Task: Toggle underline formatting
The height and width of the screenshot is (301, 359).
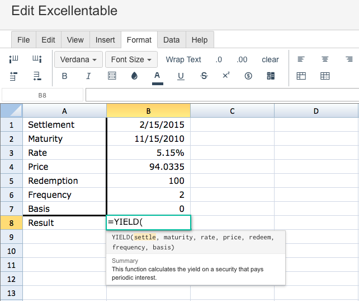Action: pos(181,76)
